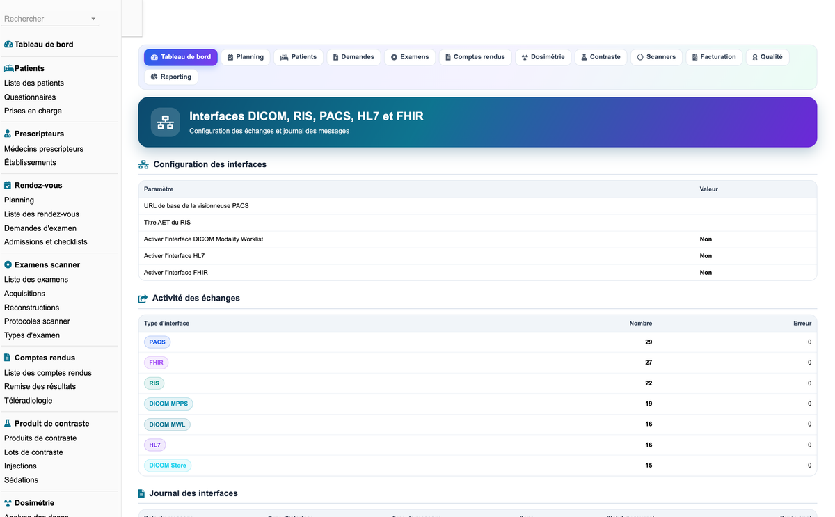Screen dimensions: 835x517
Task: Open Protocoles scanner link
Action: click(x=37, y=321)
